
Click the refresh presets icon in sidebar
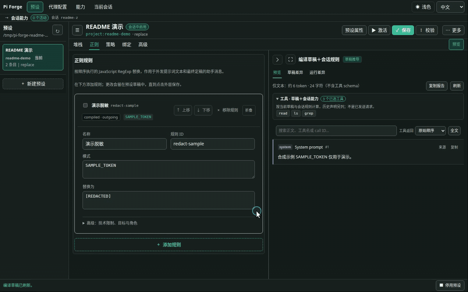pos(57,30)
